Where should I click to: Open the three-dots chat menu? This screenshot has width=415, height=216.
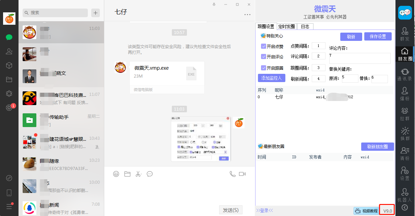click(247, 15)
